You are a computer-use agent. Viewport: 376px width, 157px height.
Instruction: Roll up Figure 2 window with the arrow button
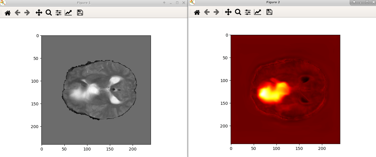(354, 2)
